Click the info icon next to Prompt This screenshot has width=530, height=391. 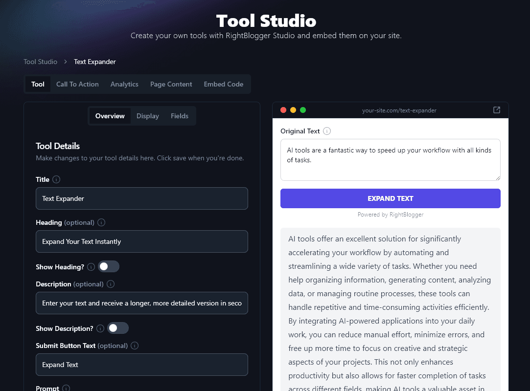pyautogui.click(x=67, y=388)
